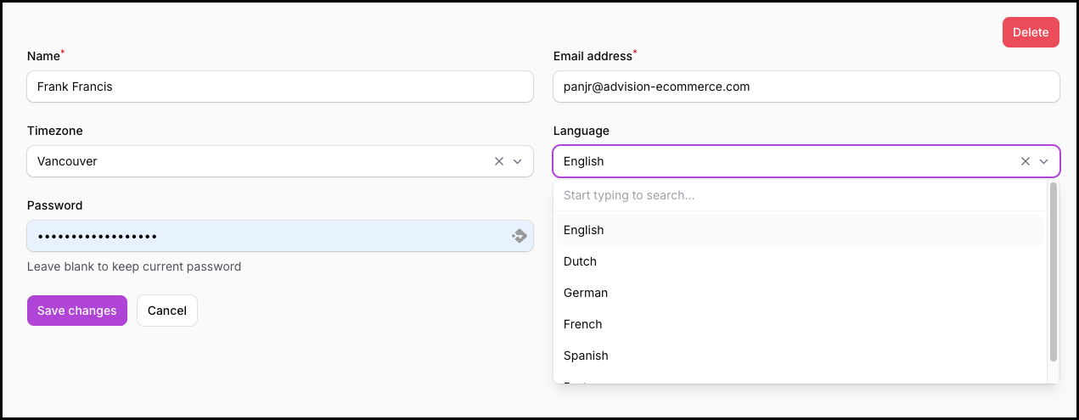This screenshot has height=420, width=1079.
Task: Focus the Name field containing Frank Francis
Action: tap(280, 87)
